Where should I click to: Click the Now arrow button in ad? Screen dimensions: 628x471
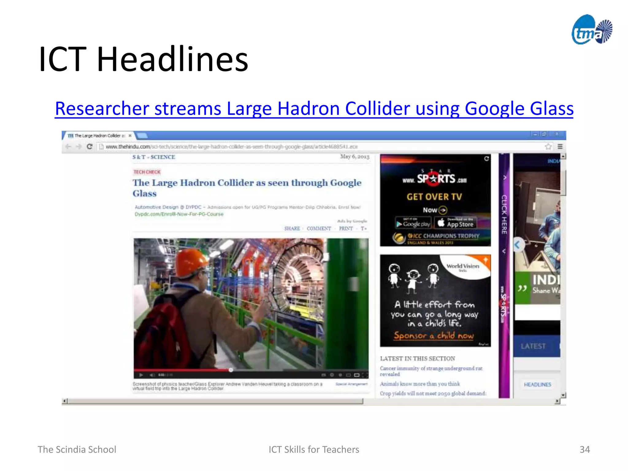(x=435, y=210)
